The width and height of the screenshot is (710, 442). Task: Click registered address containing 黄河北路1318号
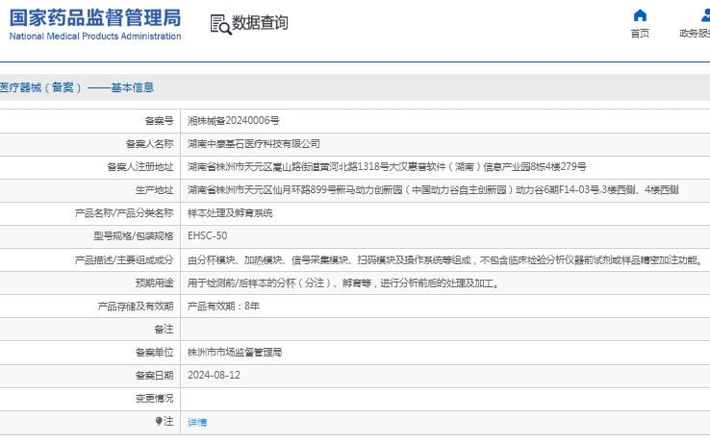coord(387,167)
